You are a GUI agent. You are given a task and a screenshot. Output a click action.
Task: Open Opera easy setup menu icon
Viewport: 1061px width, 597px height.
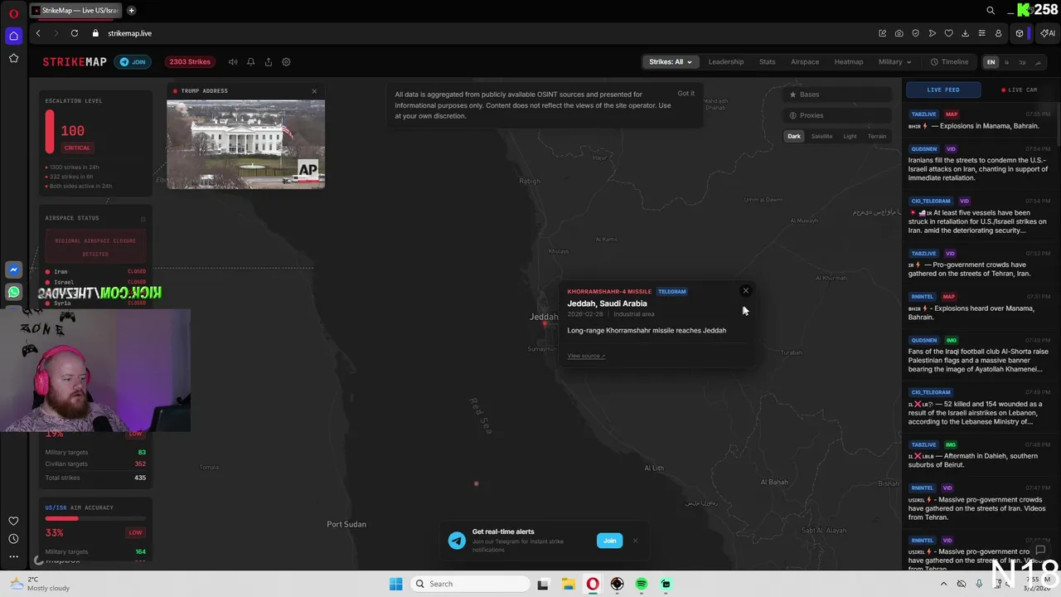point(981,33)
